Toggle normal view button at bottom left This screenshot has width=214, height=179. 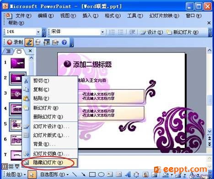point(5,166)
